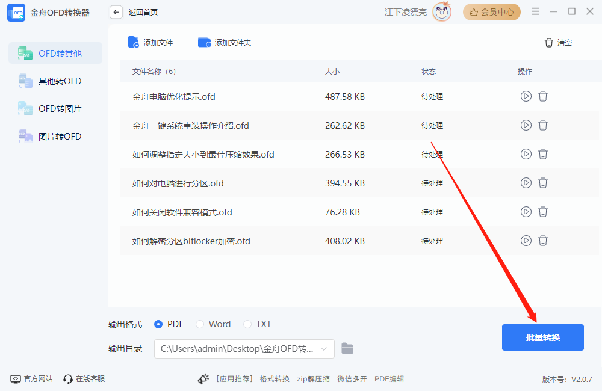Click the size value 76.28 KB
Image resolution: width=602 pixels, height=391 pixels.
(343, 212)
